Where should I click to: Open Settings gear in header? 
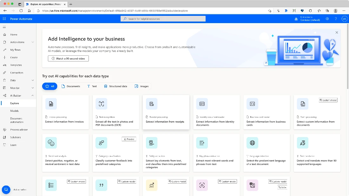(327, 19)
